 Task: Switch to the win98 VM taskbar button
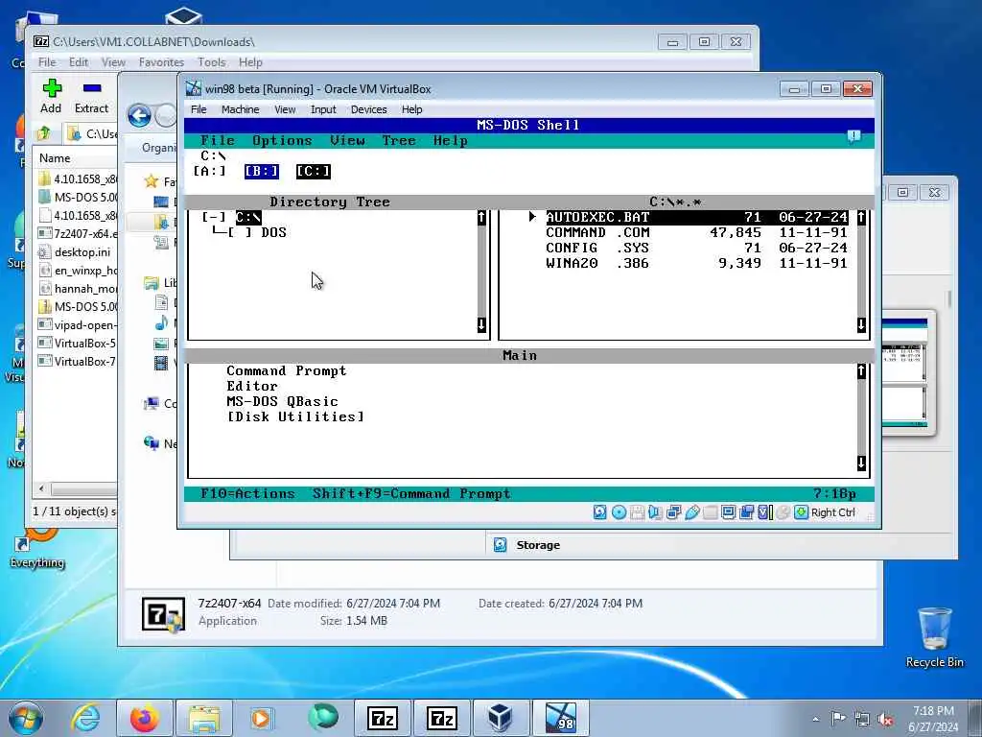(560, 718)
